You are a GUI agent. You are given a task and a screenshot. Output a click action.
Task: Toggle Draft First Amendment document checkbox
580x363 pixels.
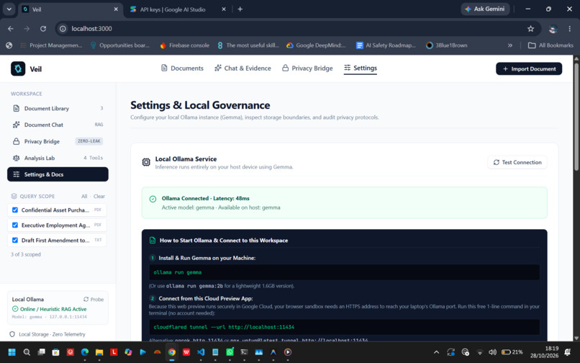pos(15,241)
